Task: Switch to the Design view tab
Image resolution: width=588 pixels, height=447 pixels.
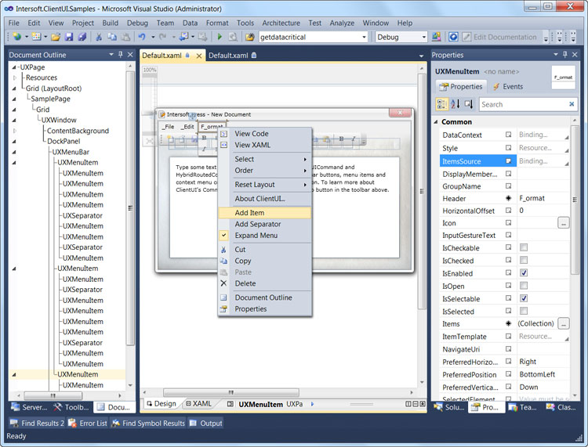Action: 162,404
